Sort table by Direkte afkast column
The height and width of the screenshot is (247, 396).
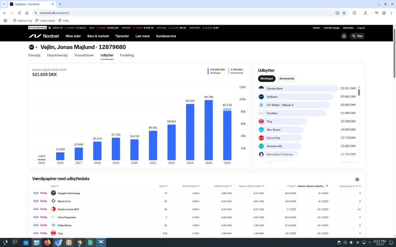click(x=191, y=186)
